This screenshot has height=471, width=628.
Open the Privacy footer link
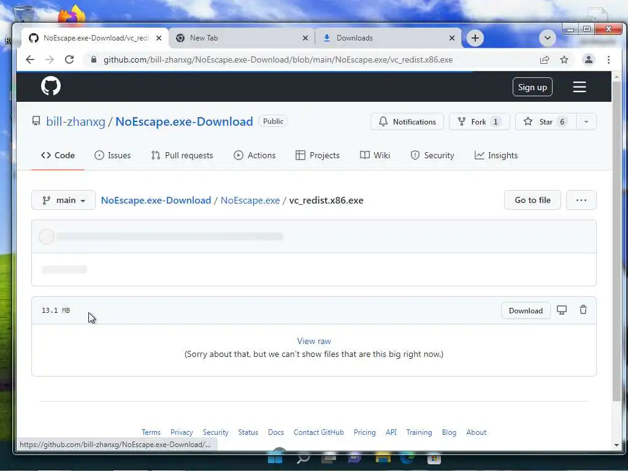(x=182, y=432)
